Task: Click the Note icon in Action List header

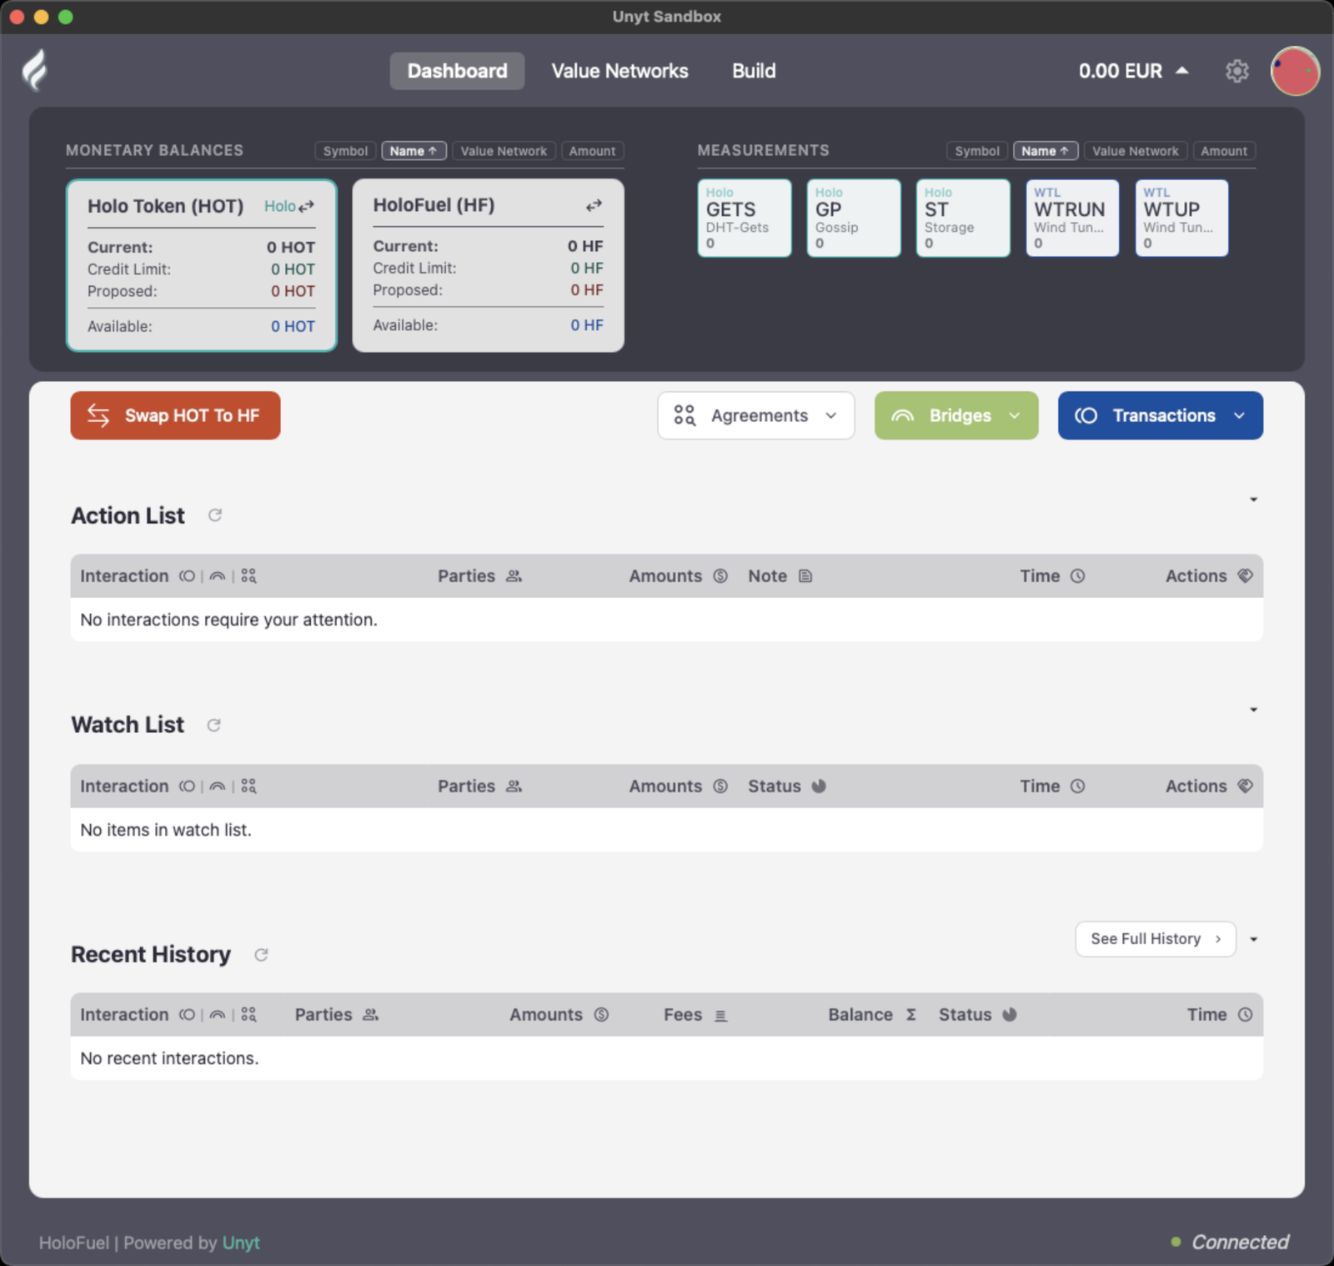Action: 805,576
